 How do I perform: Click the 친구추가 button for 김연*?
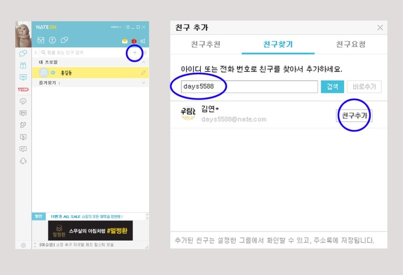[354, 115]
